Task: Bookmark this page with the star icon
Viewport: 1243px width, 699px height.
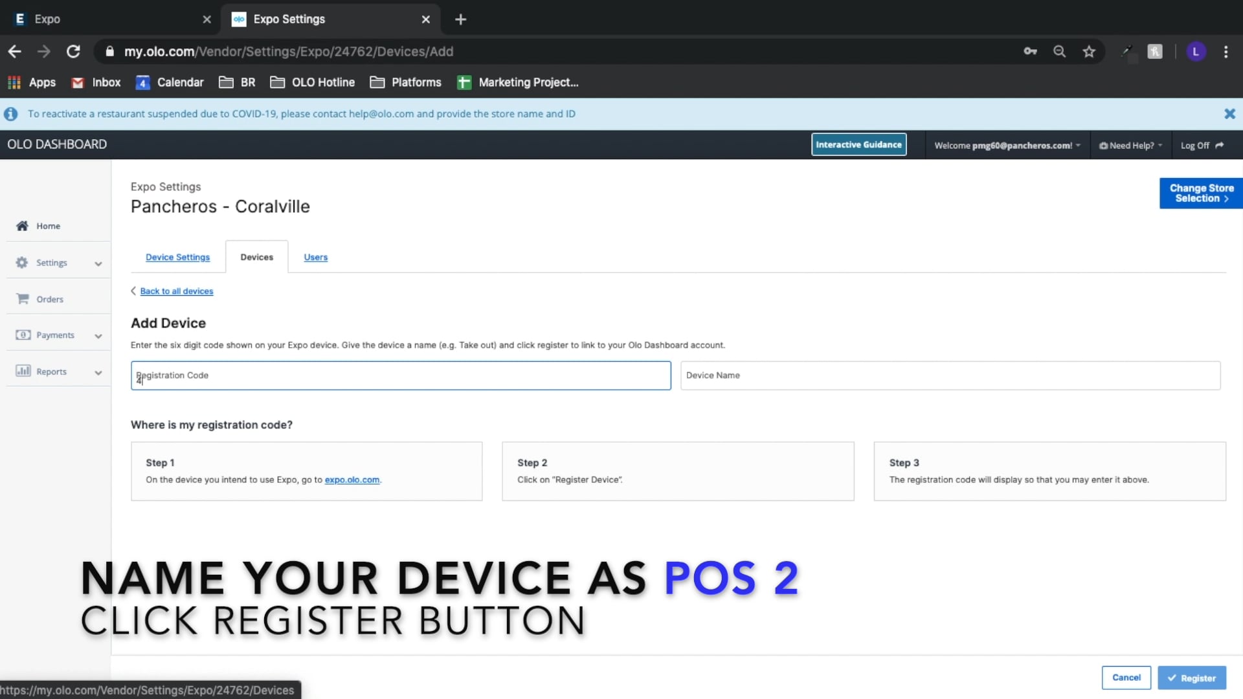Action: click(x=1089, y=52)
